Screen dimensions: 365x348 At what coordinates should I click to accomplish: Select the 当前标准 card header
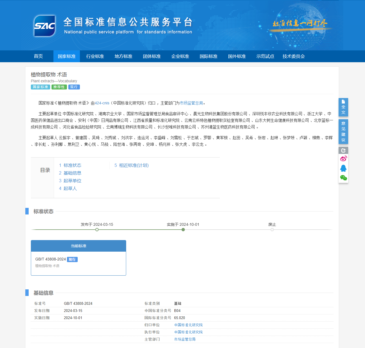[x=79, y=246]
